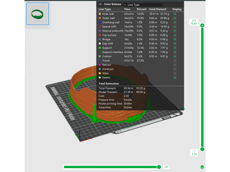Click the top handle of the layer slider

pos(202,25)
